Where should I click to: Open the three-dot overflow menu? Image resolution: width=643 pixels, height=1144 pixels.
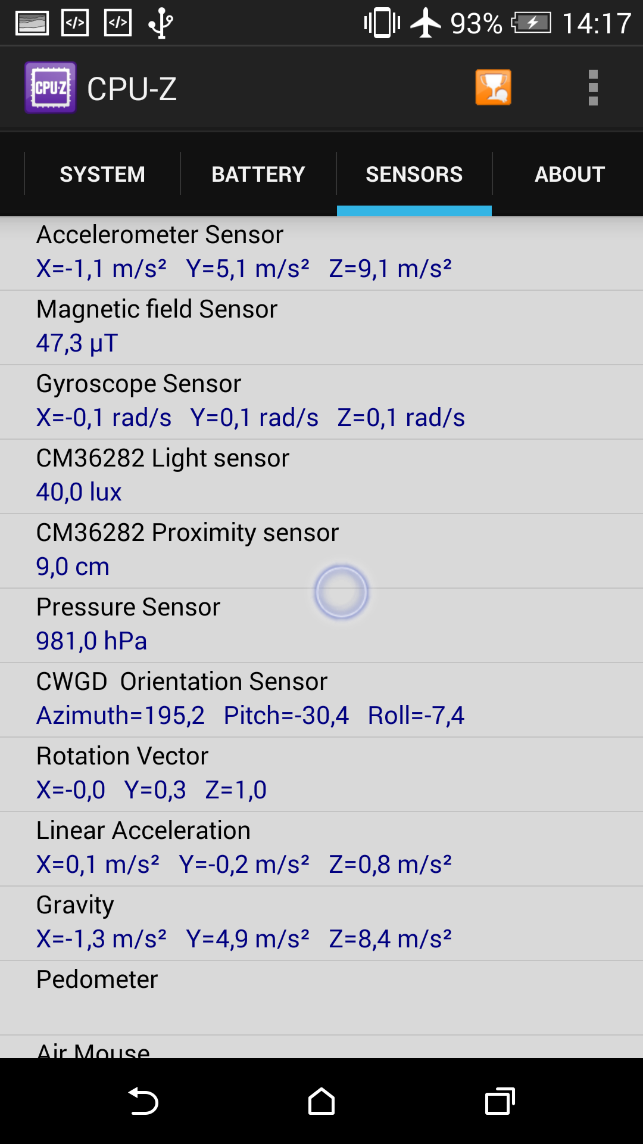593,88
